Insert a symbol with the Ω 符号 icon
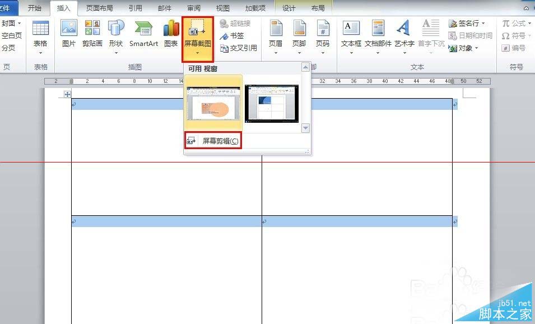Viewport: 535px width, 324px height. click(515, 35)
